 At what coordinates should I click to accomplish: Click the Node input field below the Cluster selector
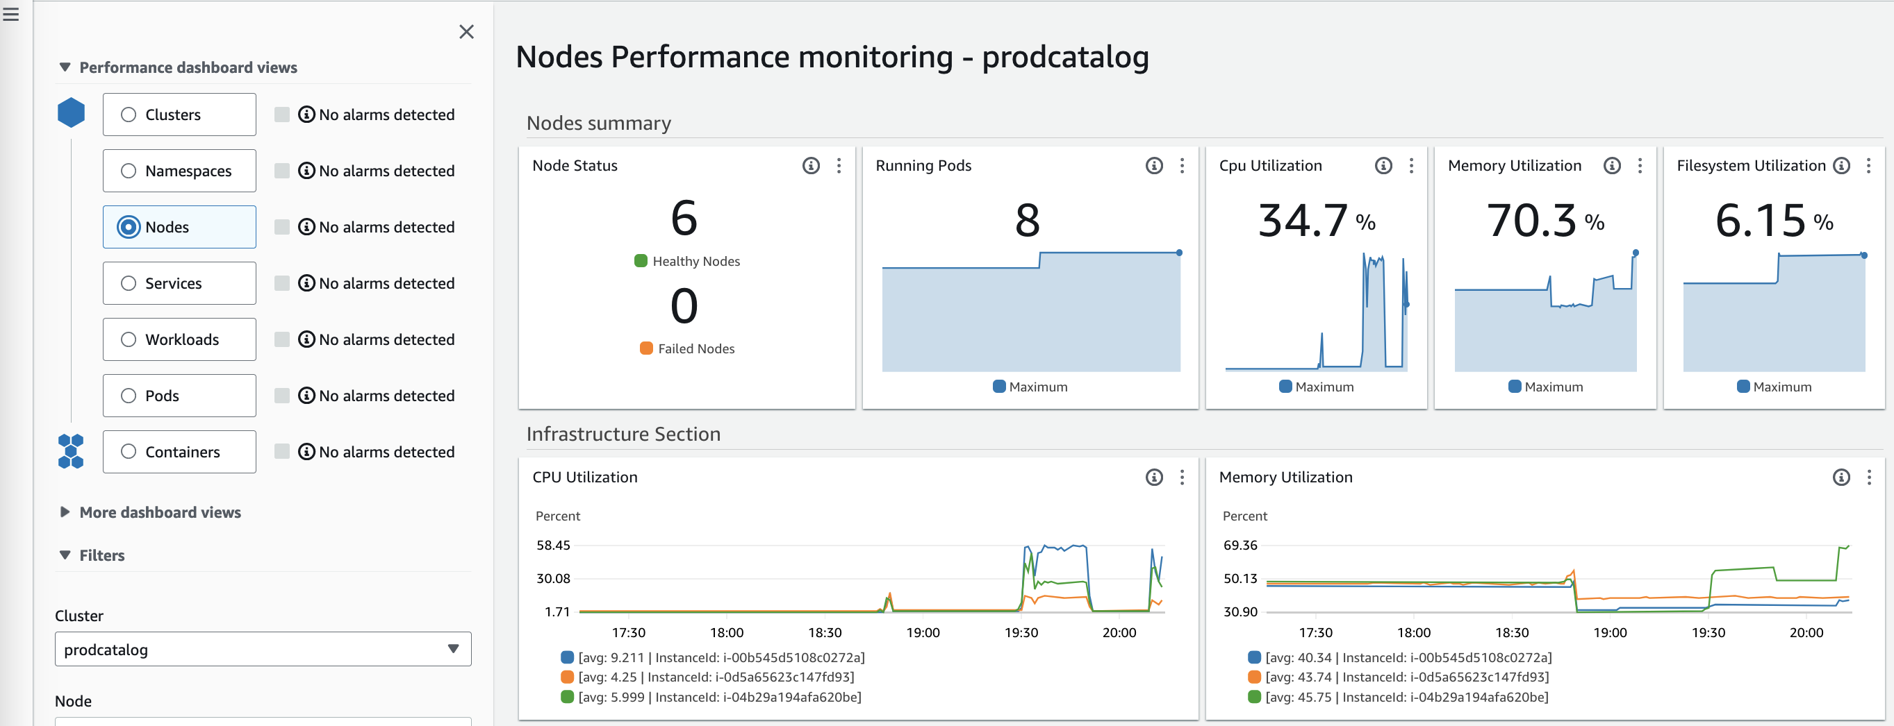pos(262,723)
